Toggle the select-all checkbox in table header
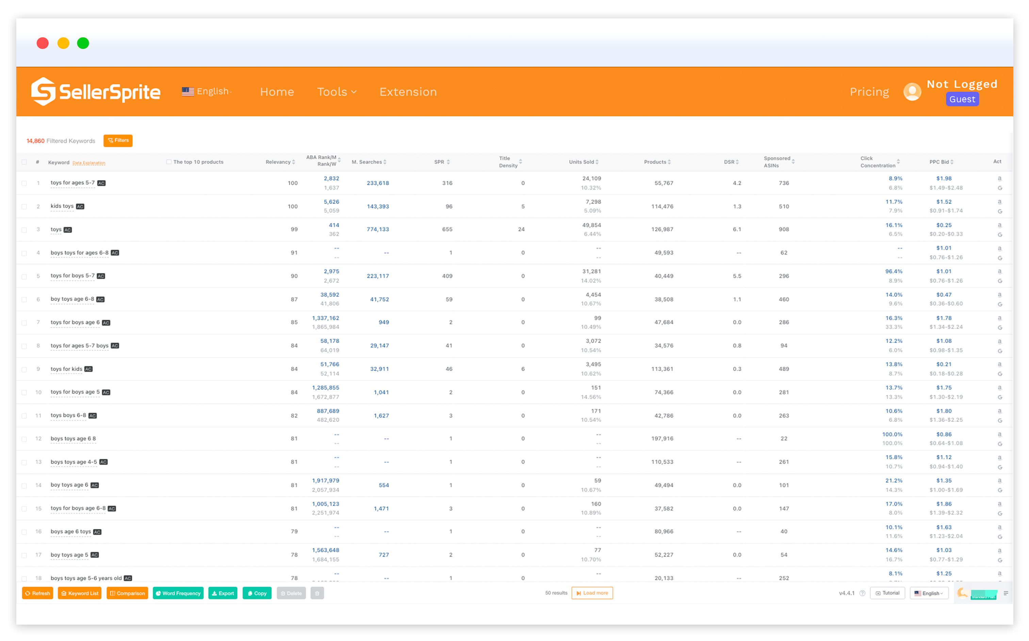The image size is (1029, 641). coord(24,162)
